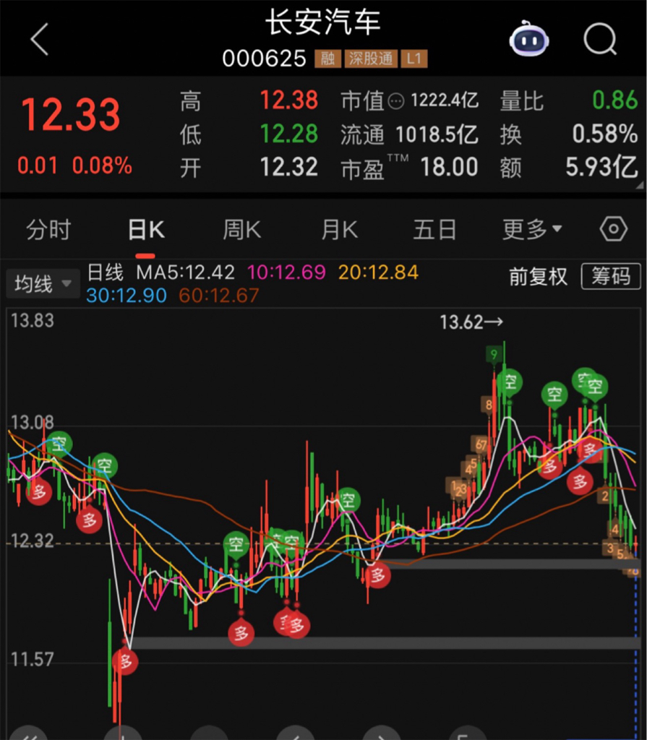This screenshot has width=647, height=740.
Task: Open the 筹码 chip distribution button
Action: (x=611, y=277)
